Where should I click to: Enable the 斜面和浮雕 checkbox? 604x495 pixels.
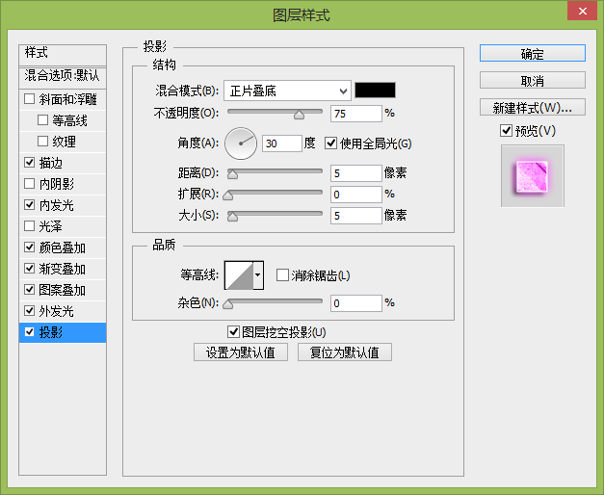29,99
